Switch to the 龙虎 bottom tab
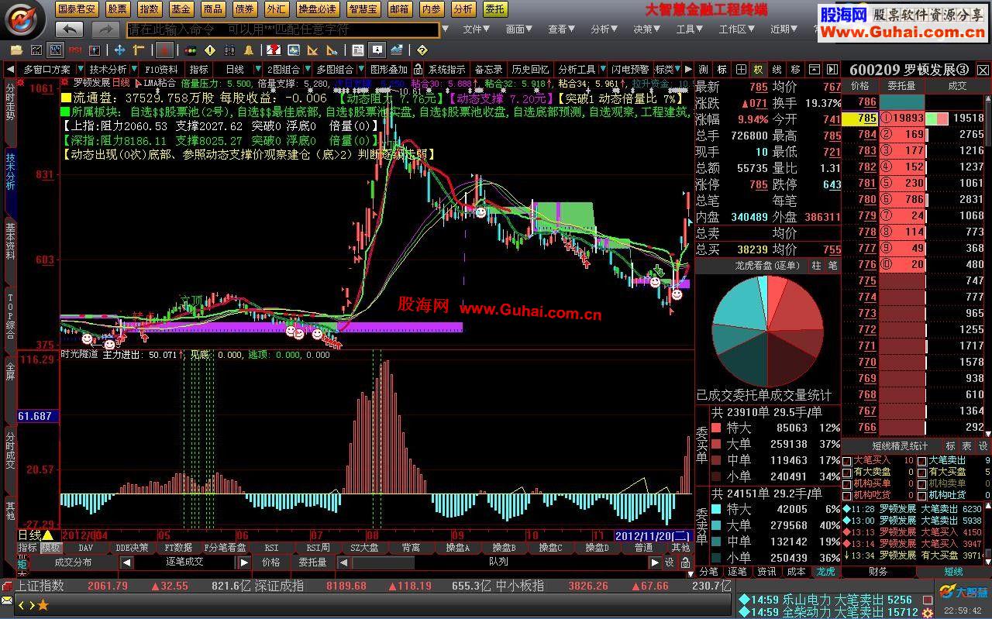The width and height of the screenshot is (992, 619). click(x=826, y=571)
